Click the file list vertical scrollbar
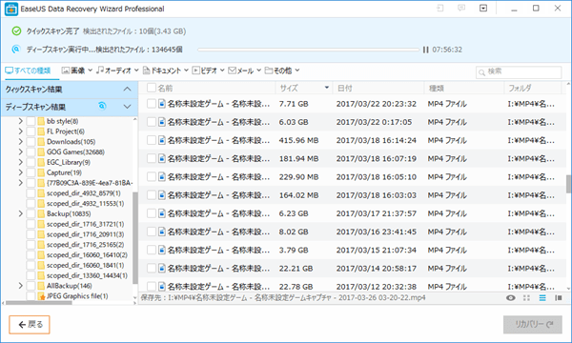The height and width of the screenshot is (343, 572). [x=568, y=184]
